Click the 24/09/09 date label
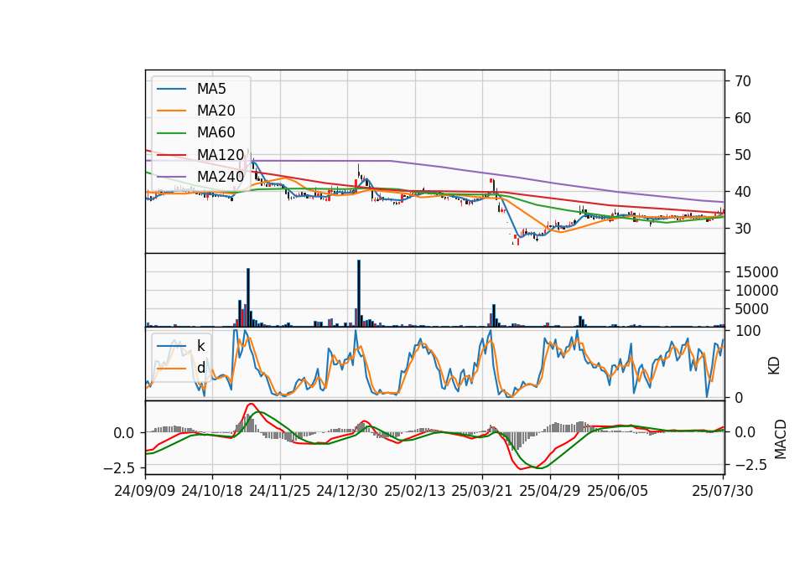Viewport: 805px width, 578px height. coord(145,491)
